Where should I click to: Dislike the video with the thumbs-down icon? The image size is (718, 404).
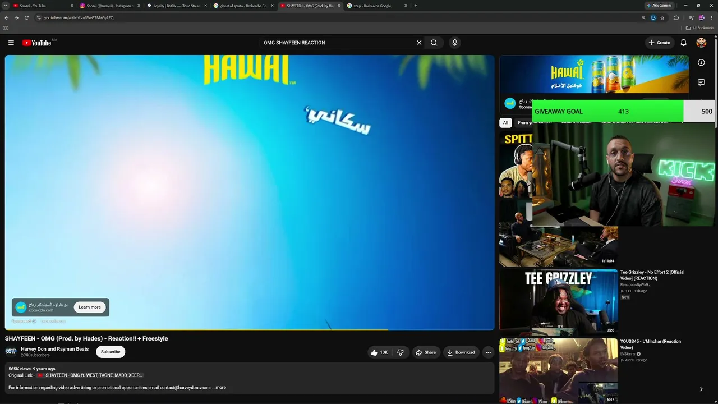[401, 352]
